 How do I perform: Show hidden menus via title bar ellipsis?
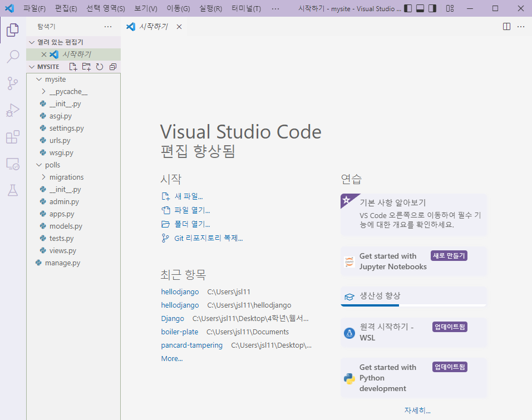(275, 8)
